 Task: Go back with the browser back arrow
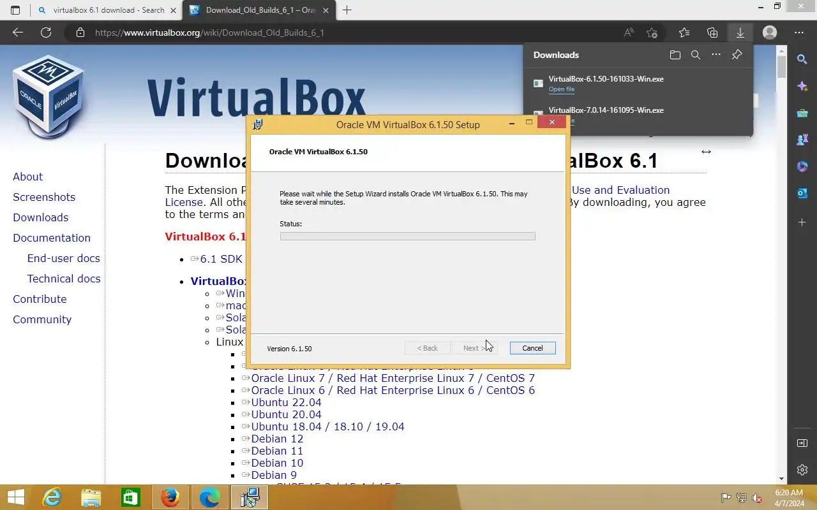pos(18,33)
